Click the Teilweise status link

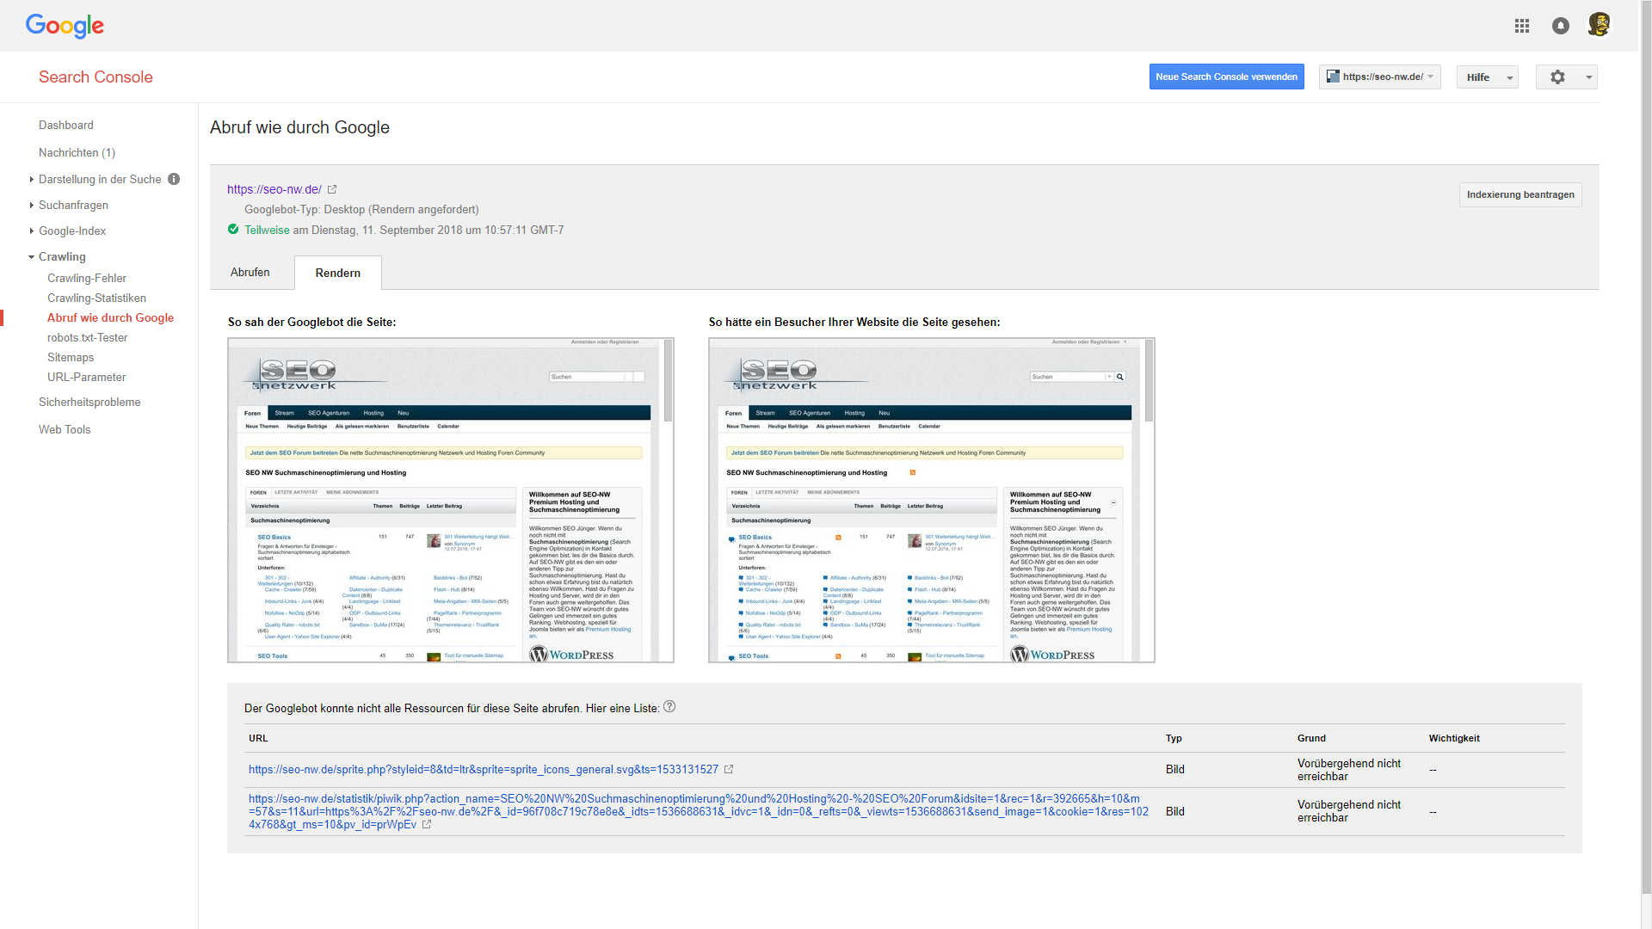(x=267, y=230)
